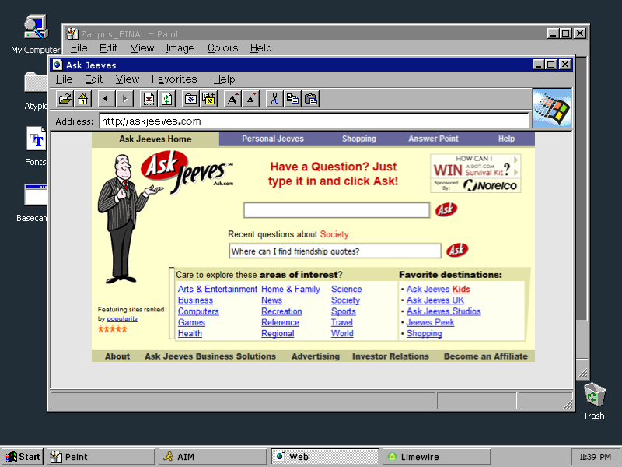This screenshot has width=622, height=467.
Task: Open the Regional category link
Action: coord(278,334)
